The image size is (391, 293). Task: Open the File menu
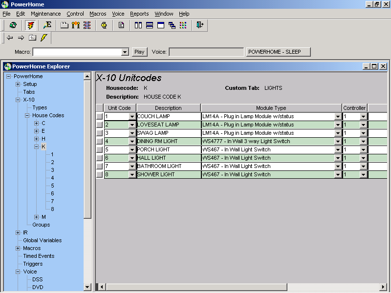[6, 14]
